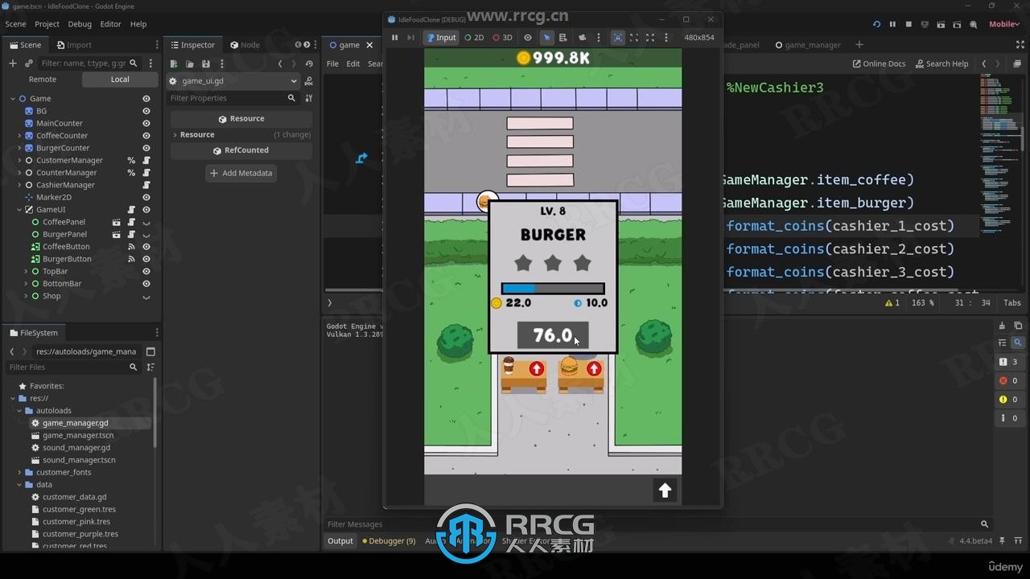The height and width of the screenshot is (579, 1030).
Task: Expand the CustomerManager node
Action: [x=19, y=160]
